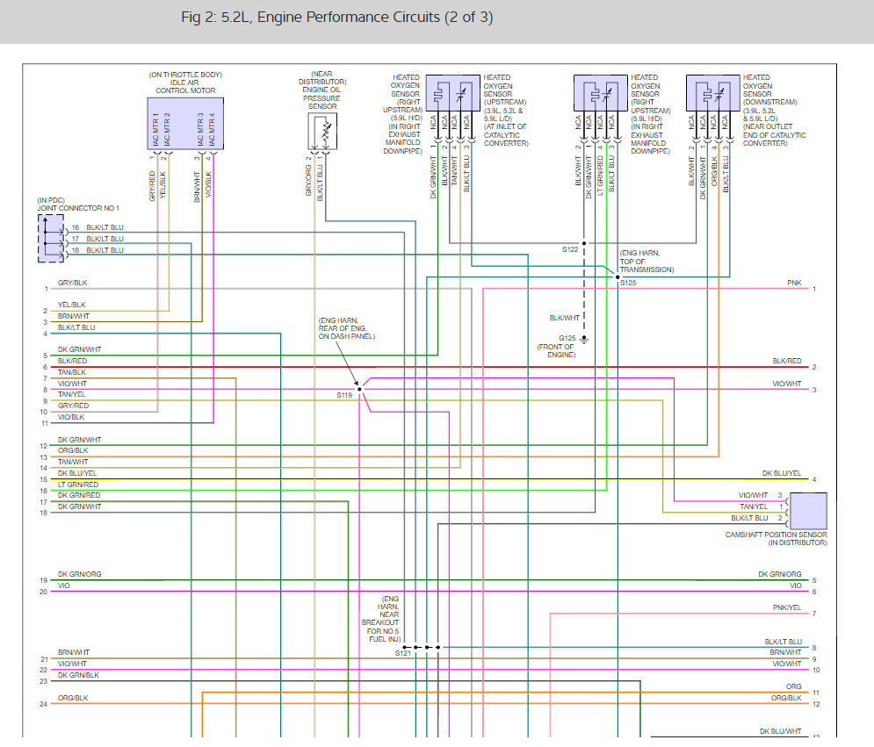Screen dimensions: 874x747
Task: Click the 'ORG' label at right line 11
Action: coord(794,686)
